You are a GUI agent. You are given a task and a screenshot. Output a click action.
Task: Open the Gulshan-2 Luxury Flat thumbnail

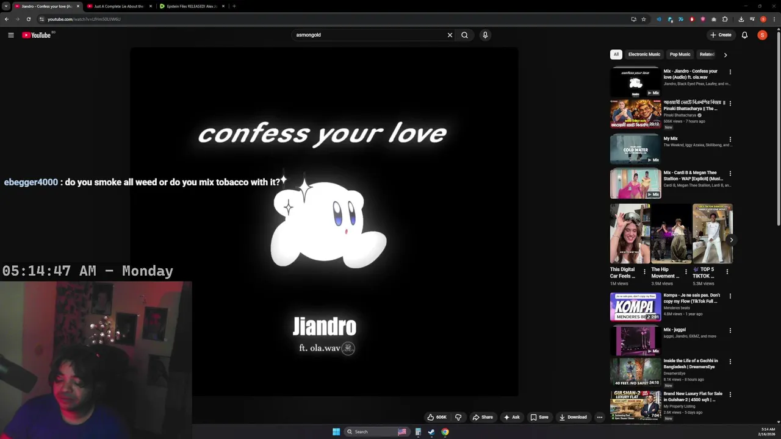(635, 405)
